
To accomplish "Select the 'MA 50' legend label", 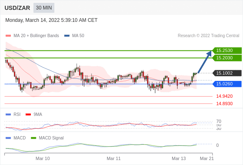I will pos(78,36).
